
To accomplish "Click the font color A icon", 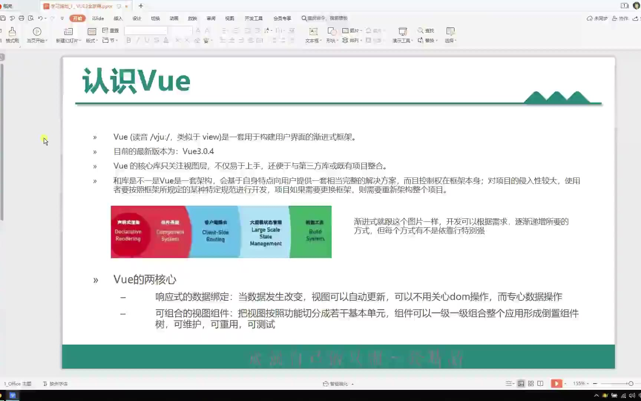I will [x=166, y=40].
